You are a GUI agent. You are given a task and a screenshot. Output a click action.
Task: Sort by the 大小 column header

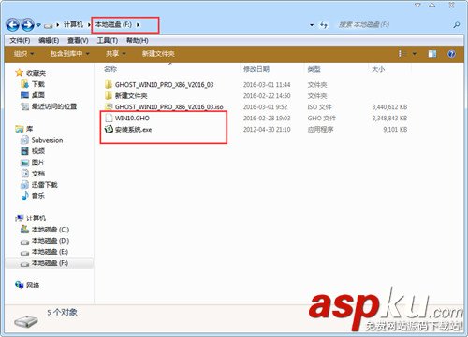point(378,69)
